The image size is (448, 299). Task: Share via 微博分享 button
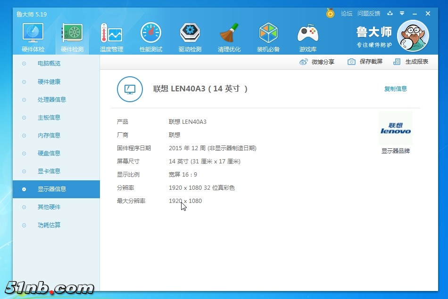pos(317,62)
